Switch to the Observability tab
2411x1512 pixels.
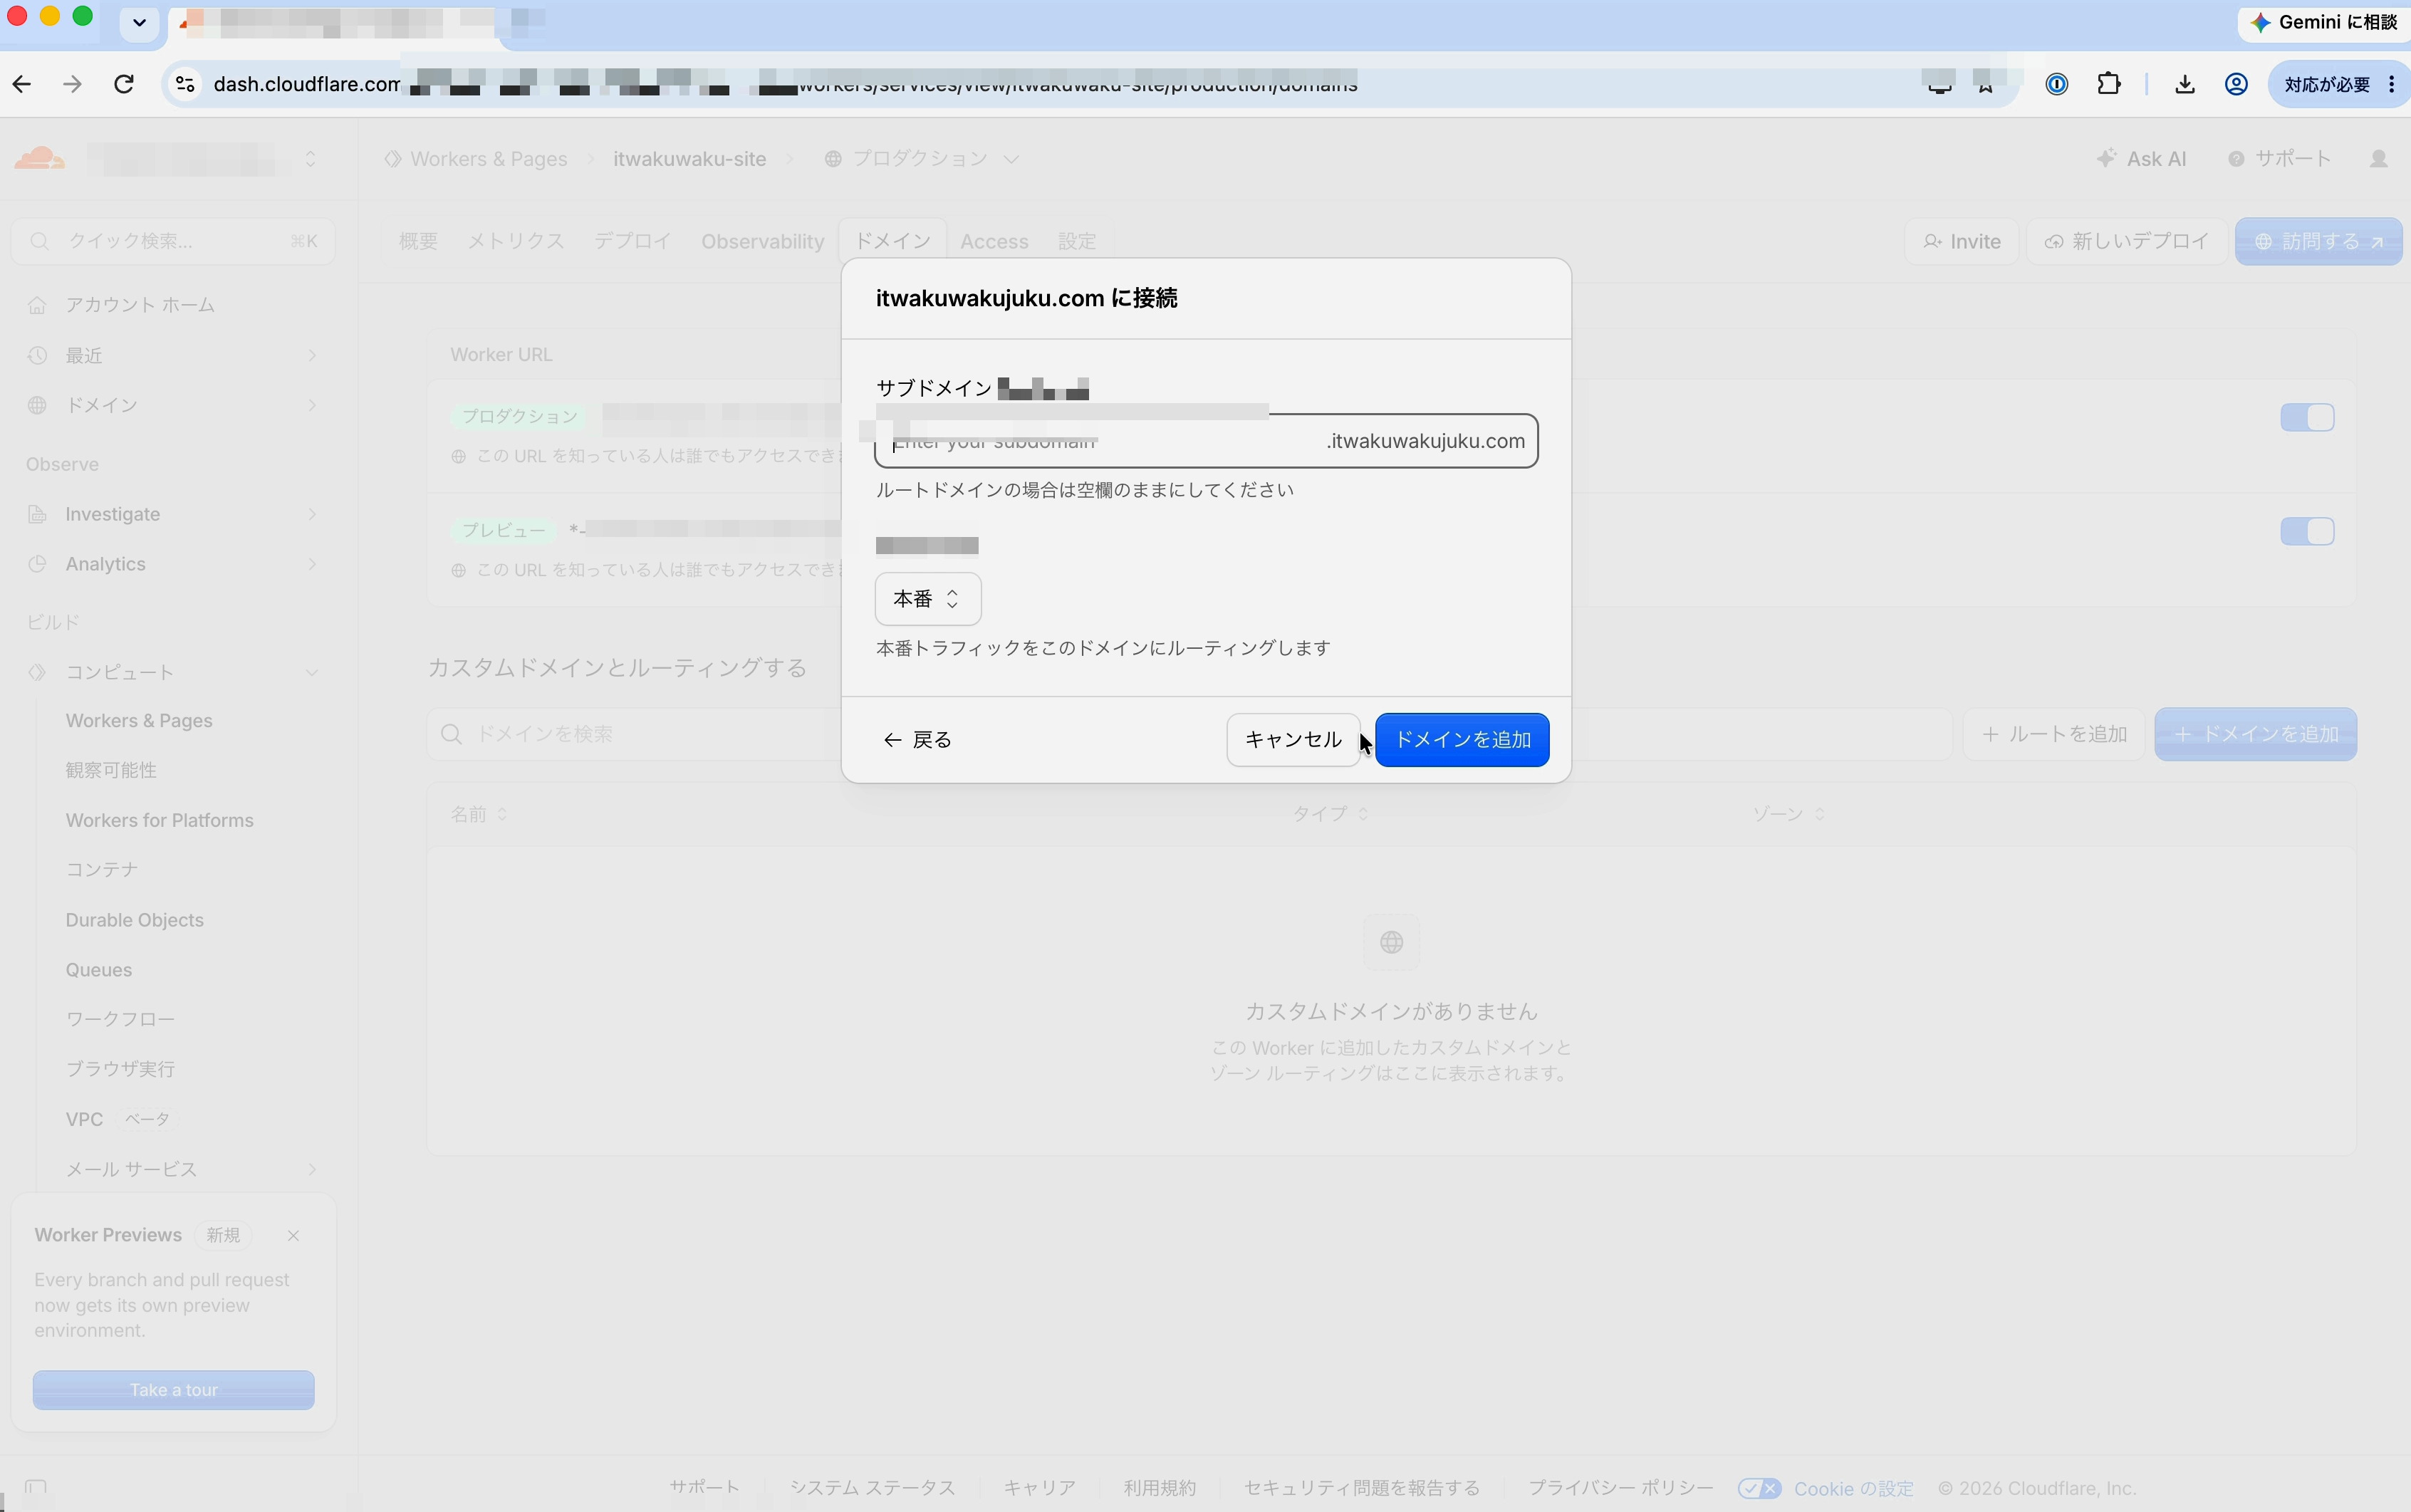(763, 241)
